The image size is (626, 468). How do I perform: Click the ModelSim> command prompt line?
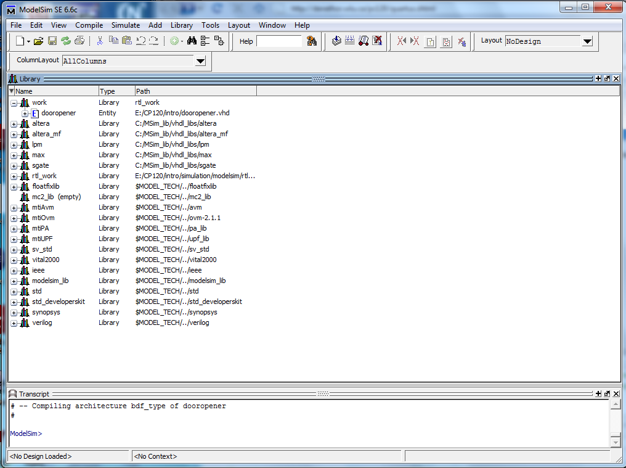pos(26,433)
